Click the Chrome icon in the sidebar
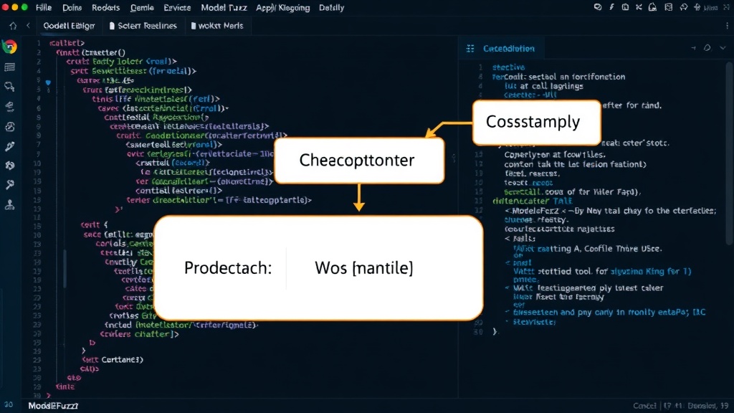Screen dimensions: 734x413 pyautogui.click(x=9, y=47)
